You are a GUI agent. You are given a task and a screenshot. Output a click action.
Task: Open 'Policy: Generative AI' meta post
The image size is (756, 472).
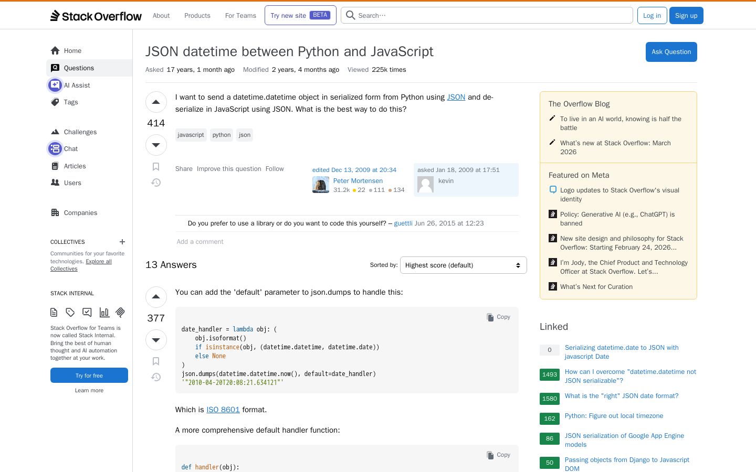pyautogui.click(x=617, y=219)
